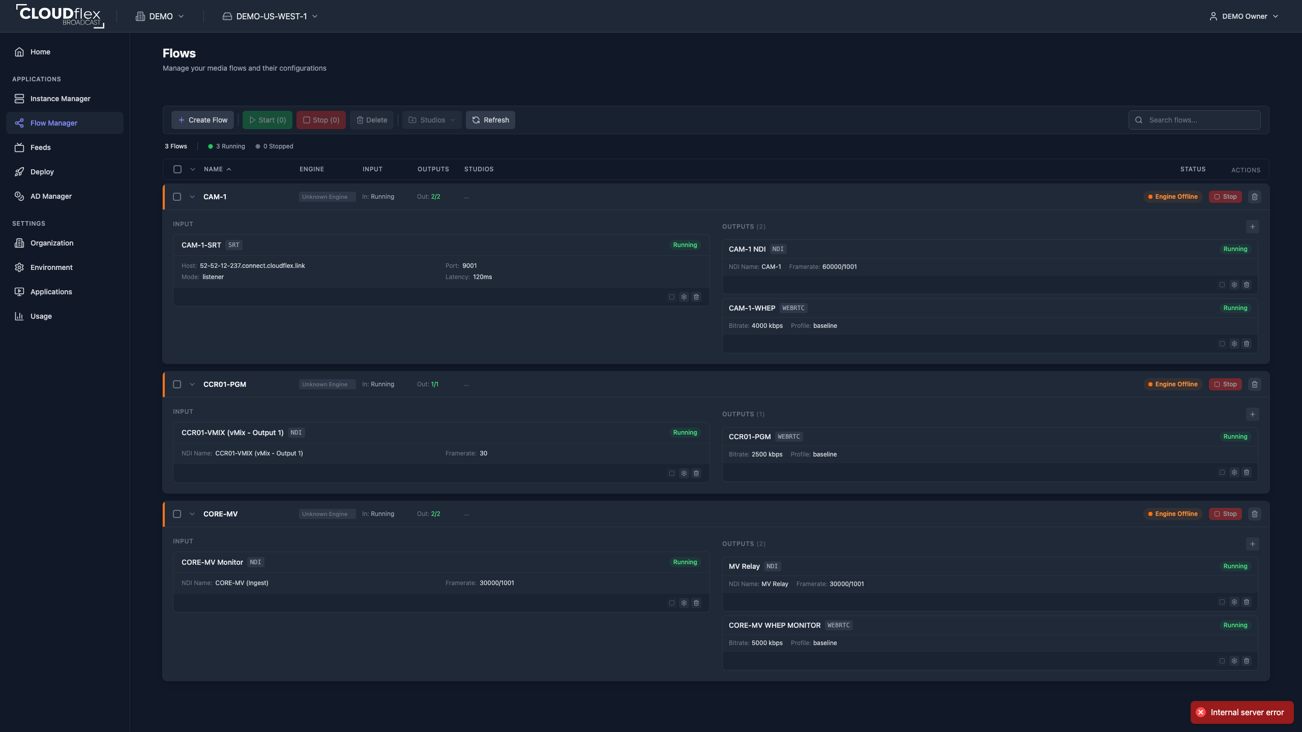Click the Refresh button
The image size is (1302, 732).
490,120
